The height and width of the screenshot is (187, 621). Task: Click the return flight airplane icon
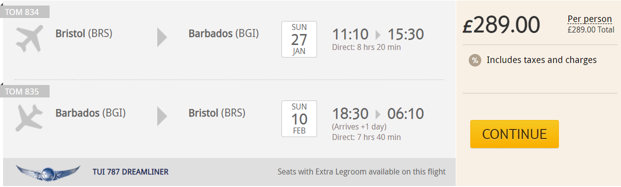[30, 117]
